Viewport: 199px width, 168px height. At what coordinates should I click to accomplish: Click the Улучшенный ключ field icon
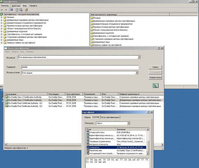click(88, 153)
